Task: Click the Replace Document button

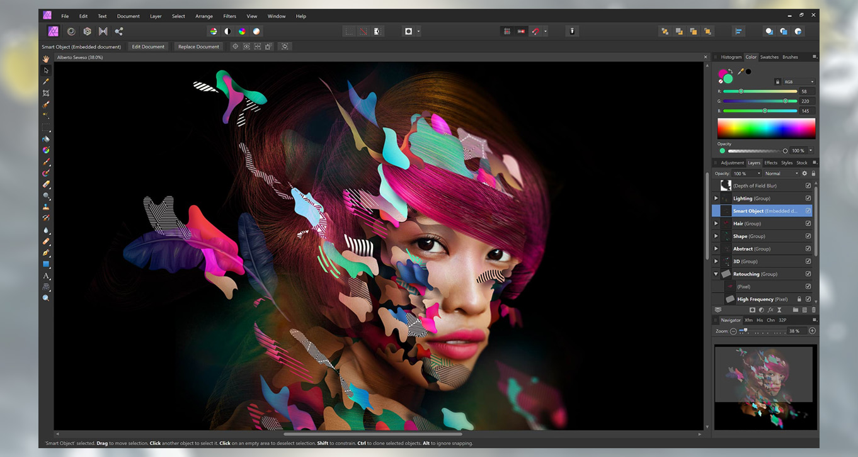Action: click(x=198, y=47)
